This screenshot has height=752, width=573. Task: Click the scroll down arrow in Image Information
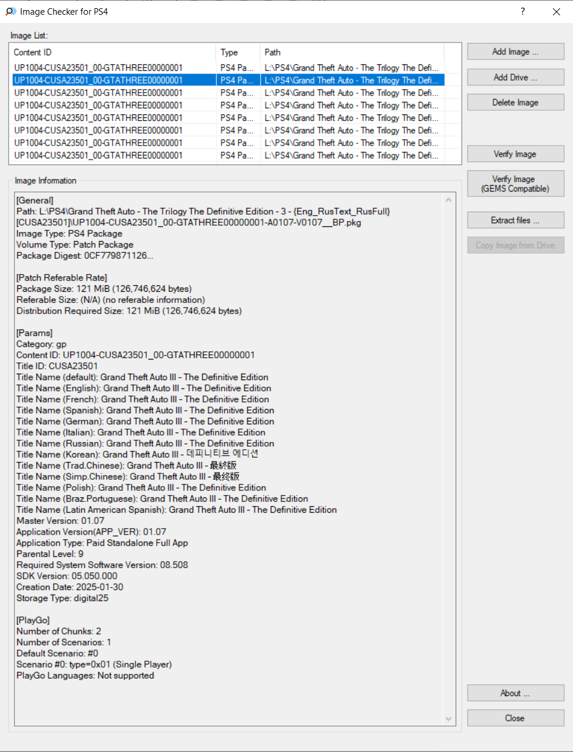tap(449, 718)
